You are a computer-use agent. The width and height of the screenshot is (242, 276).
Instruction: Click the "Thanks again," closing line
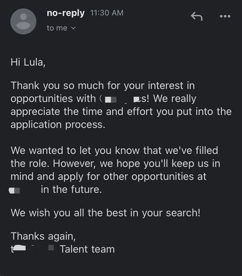point(43,237)
